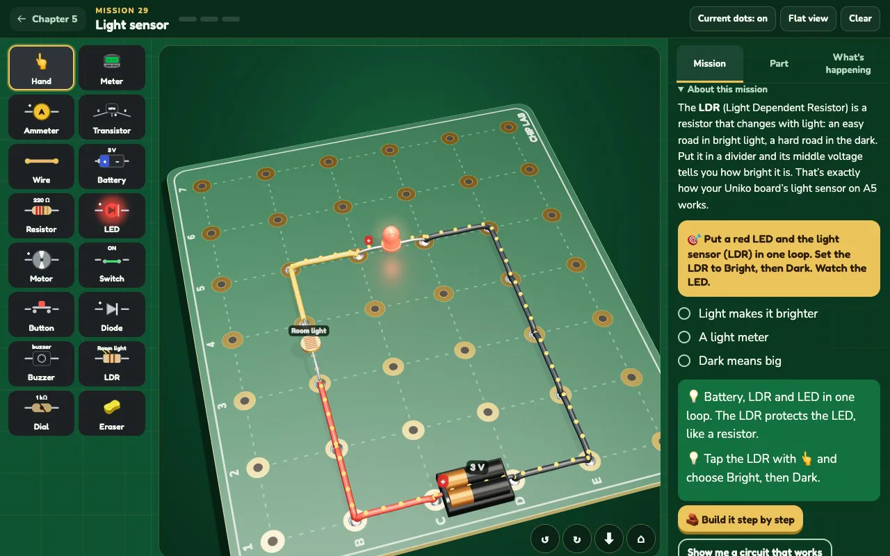Click the glowing red LED on the board
This screenshot has height=556, width=890.
click(391, 238)
